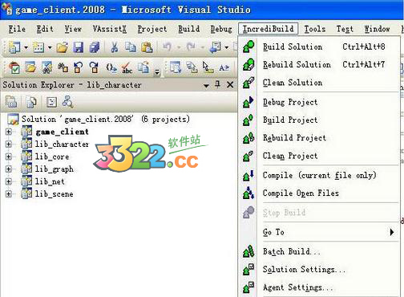The image size is (404, 297).
Task: Expand the lib_core project node
Action: 9,157
